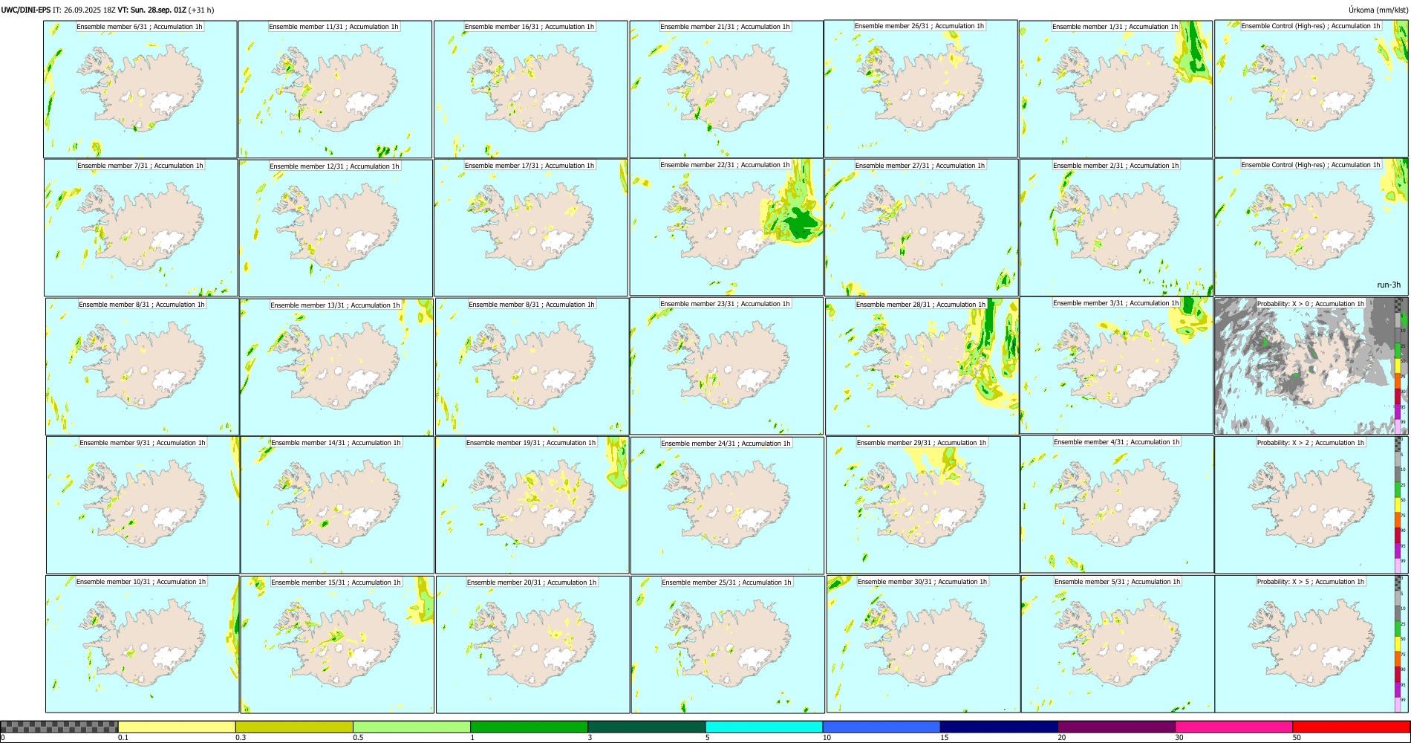The image size is (1411, 743).
Task: Select the Ensemble member 24/31 map panel
Action: [727, 505]
